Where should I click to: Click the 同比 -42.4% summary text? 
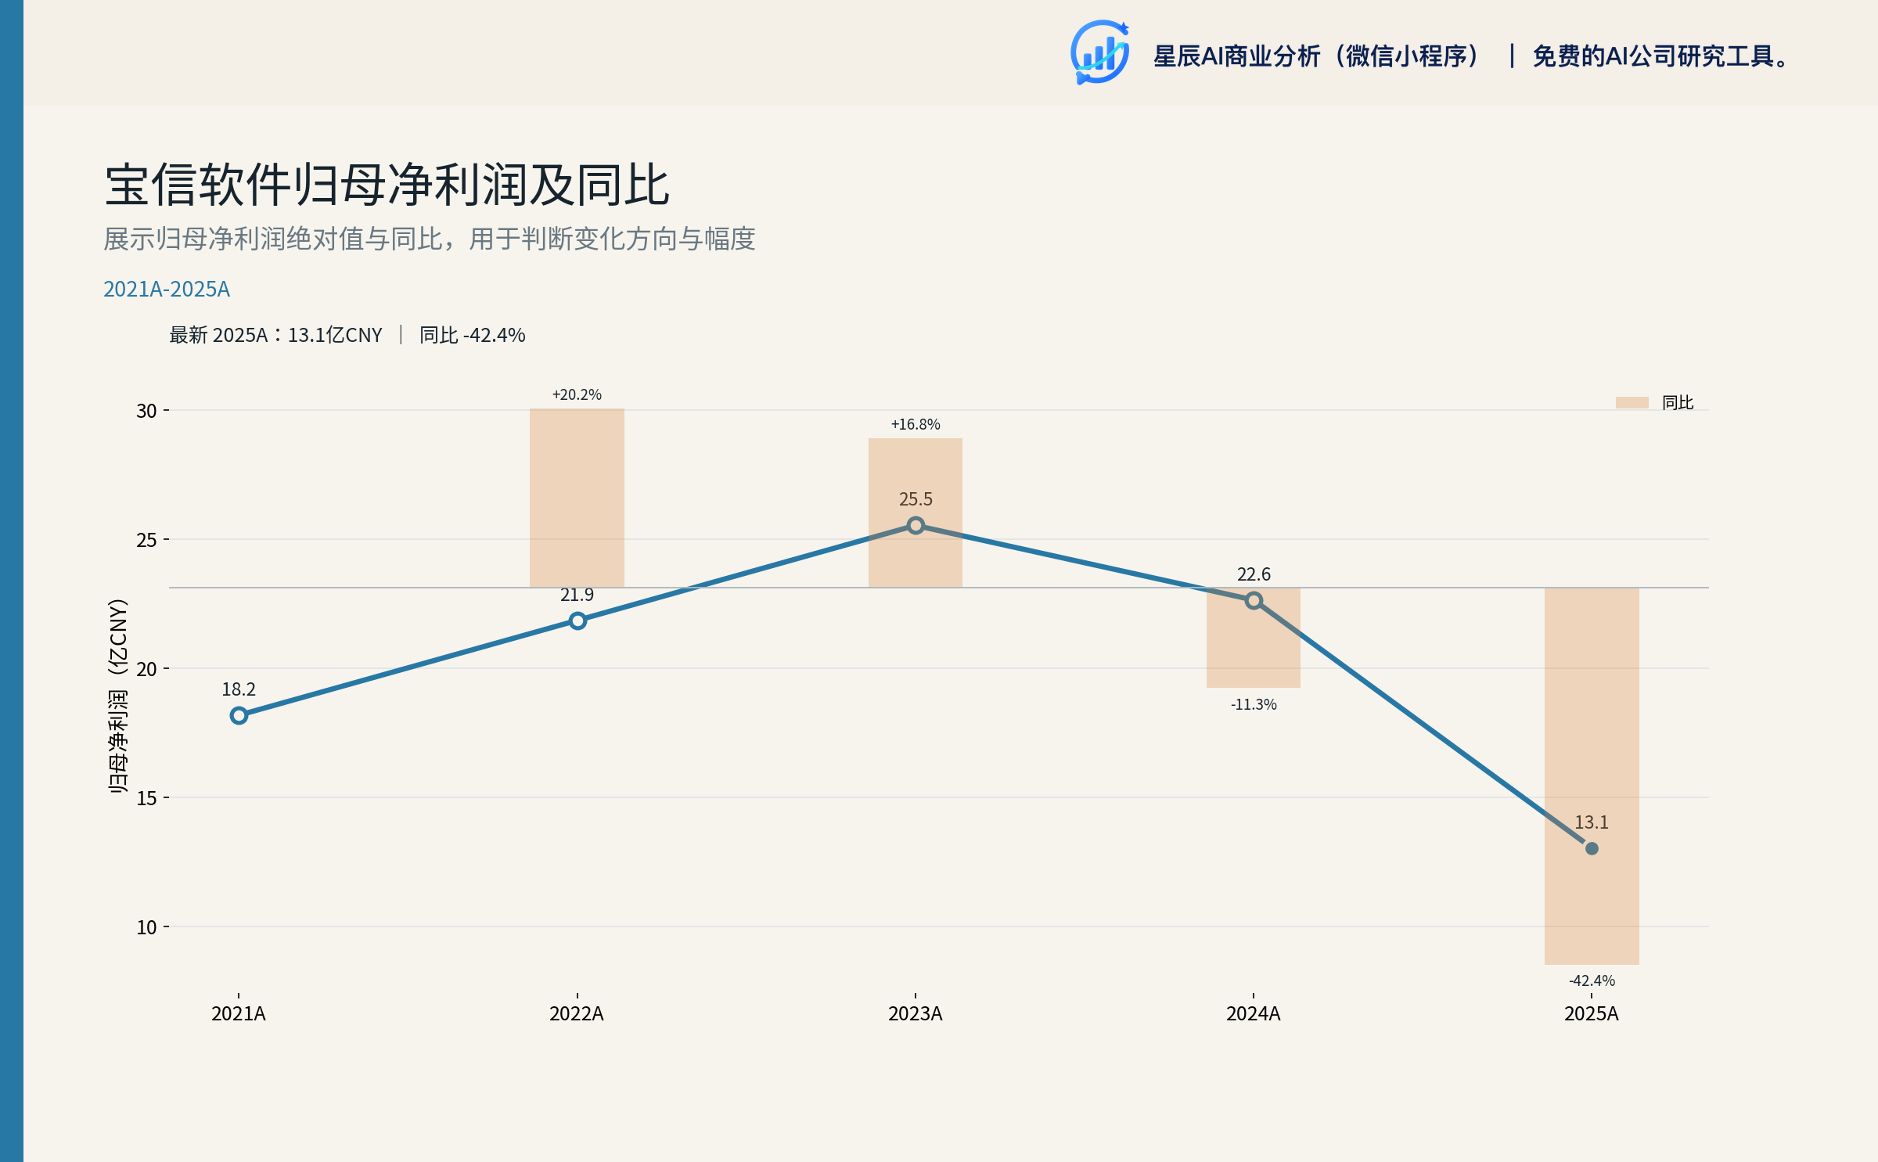pos(472,335)
